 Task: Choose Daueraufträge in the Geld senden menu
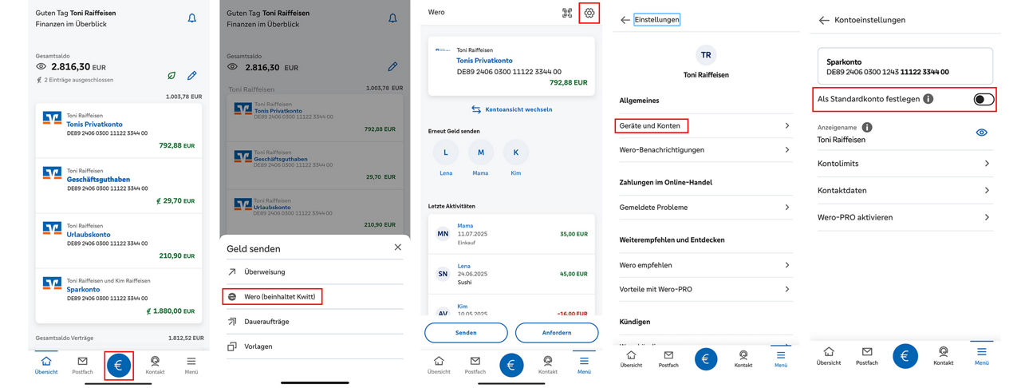pyautogui.click(x=266, y=322)
